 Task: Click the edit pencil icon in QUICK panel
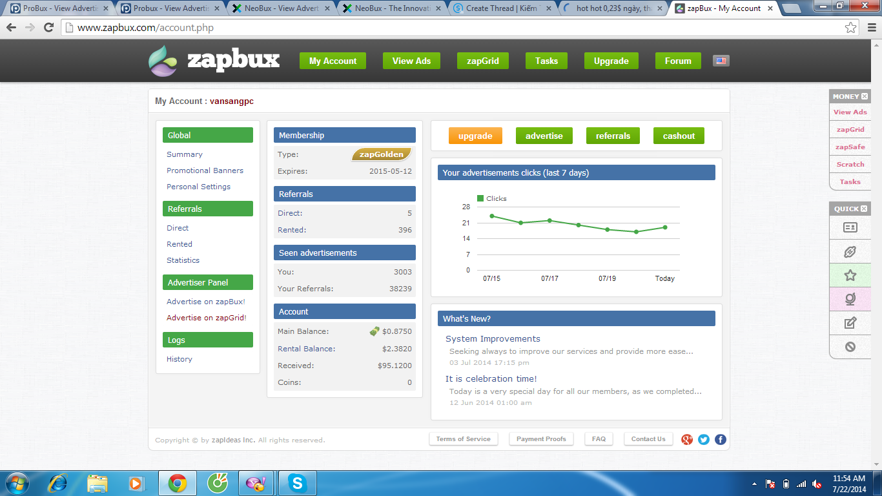click(850, 323)
